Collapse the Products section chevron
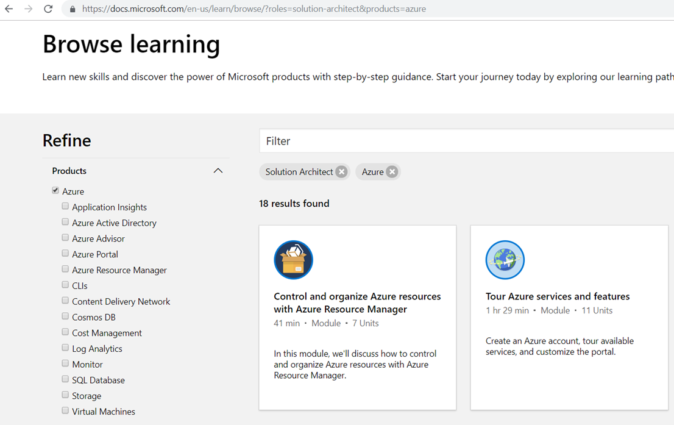 218,171
